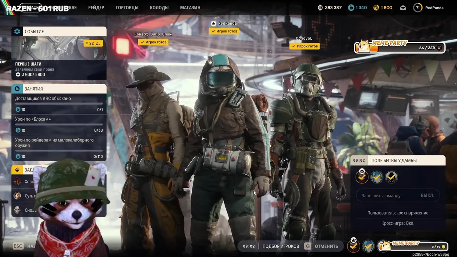Switch to the КОЛОДЫ tab
Image resolution: width=457 pixels, height=257 pixels.
point(159,7)
